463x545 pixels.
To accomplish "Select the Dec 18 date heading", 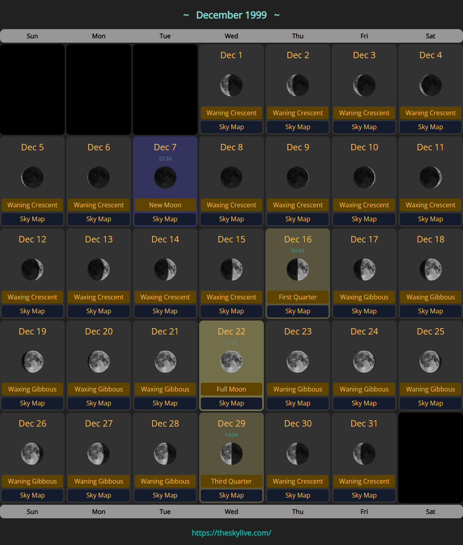I will point(430,239).
